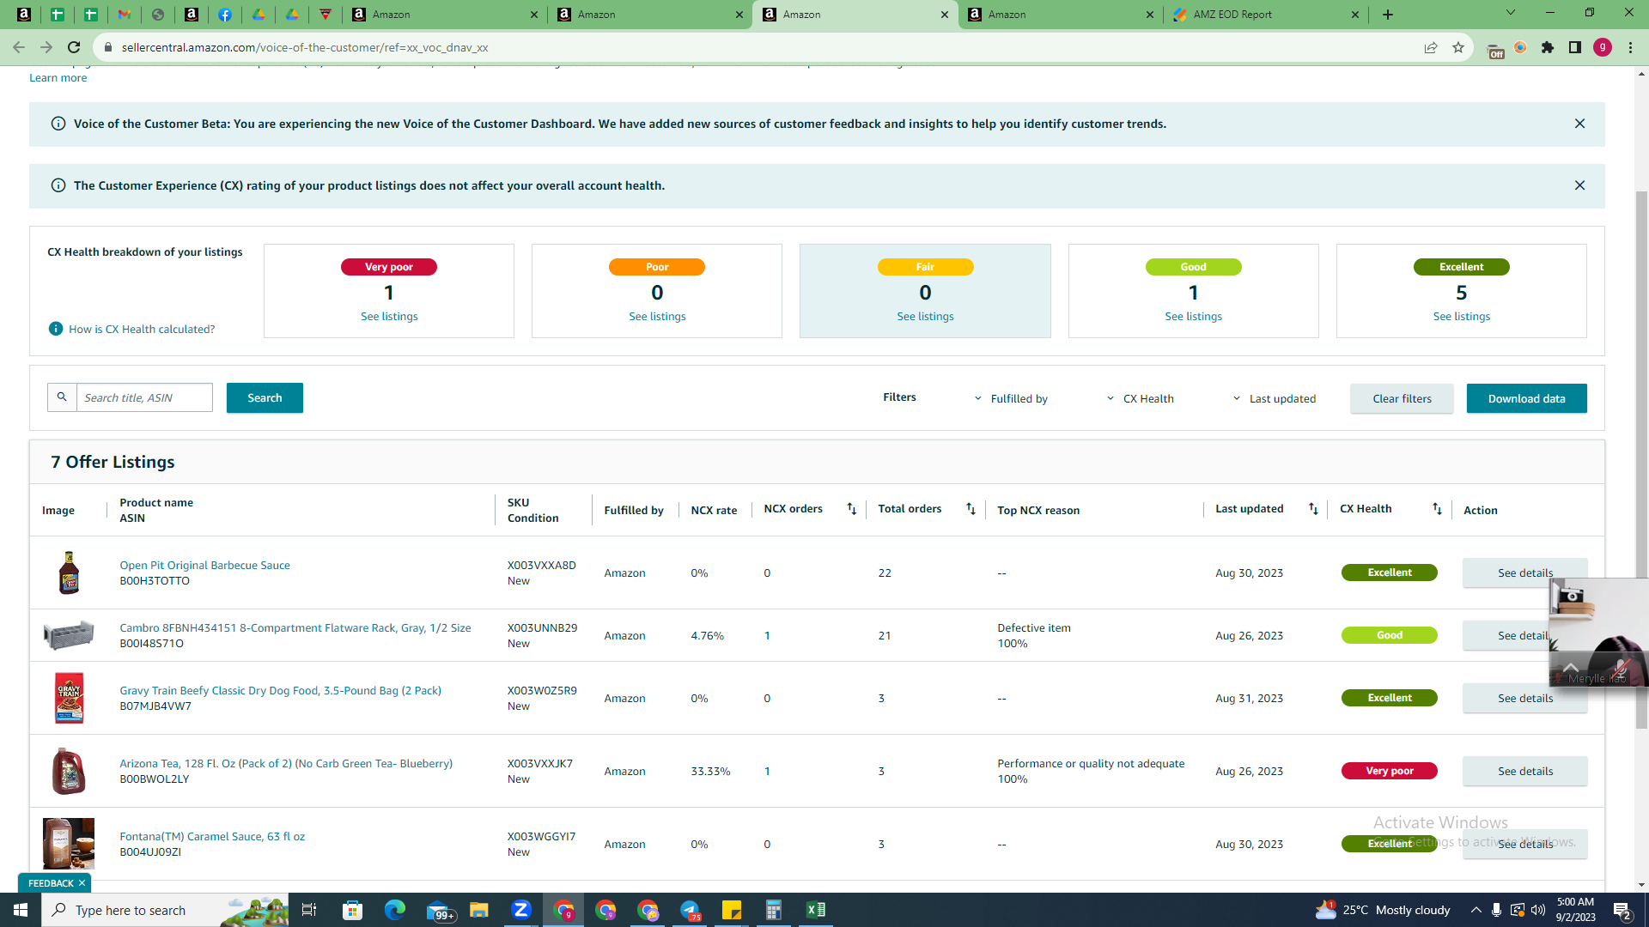See details for Open Pit Barbecue row
The image size is (1649, 927).
[1524, 573]
